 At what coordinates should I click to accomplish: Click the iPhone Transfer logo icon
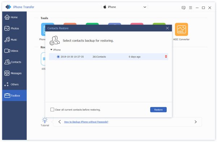(8, 7)
